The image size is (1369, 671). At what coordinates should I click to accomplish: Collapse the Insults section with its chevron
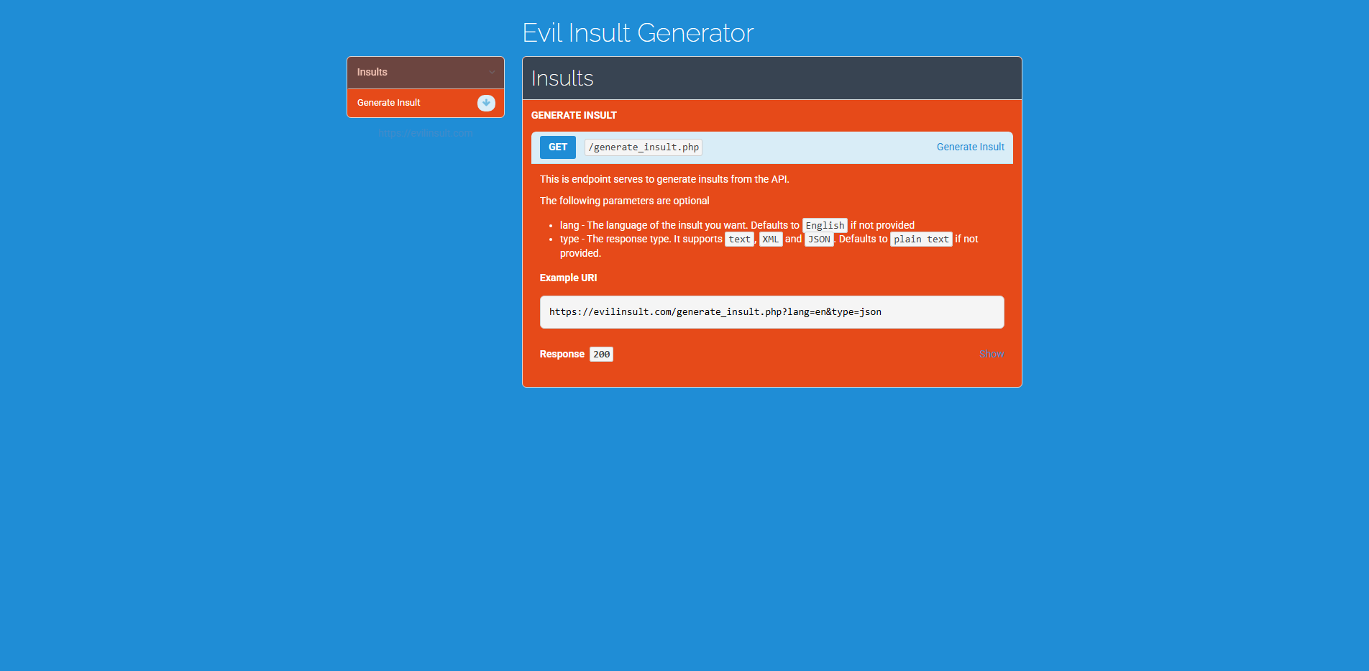(x=492, y=72)
